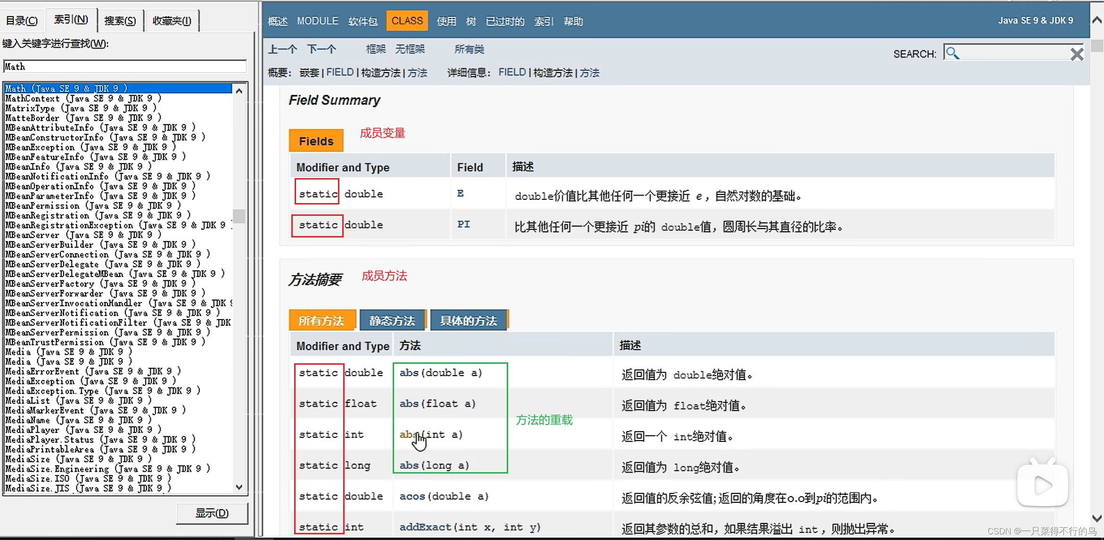Click the 所有类 link
Screen dimensions: 1104x540
point(469,49)
